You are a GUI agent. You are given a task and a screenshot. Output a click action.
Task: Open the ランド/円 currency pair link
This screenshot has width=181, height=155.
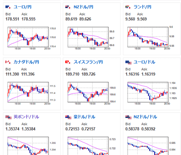142,7
